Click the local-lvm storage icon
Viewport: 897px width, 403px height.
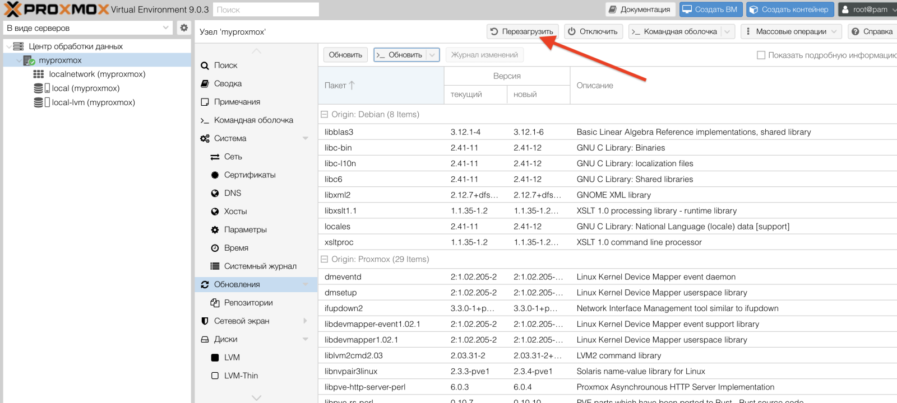(x=42, y=102)
